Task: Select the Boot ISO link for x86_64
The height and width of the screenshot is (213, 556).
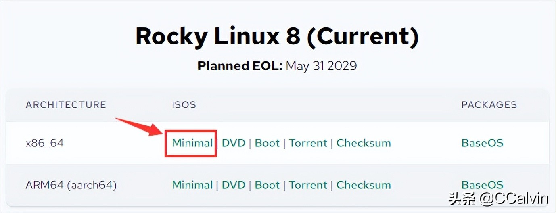Action: [x=267, y=143]
